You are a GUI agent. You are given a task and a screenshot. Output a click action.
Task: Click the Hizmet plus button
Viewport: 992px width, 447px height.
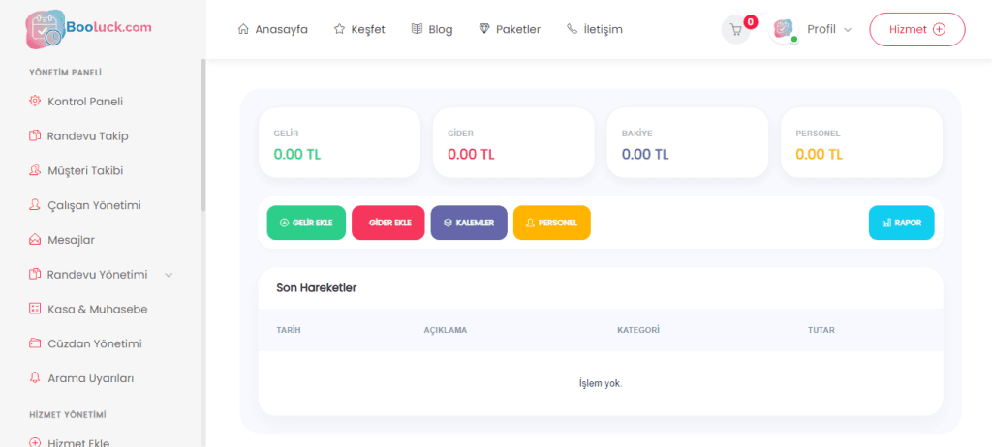coord(916,30)
